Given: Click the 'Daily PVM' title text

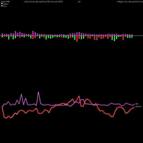Looking at the screenshot, I should (5, 2).
